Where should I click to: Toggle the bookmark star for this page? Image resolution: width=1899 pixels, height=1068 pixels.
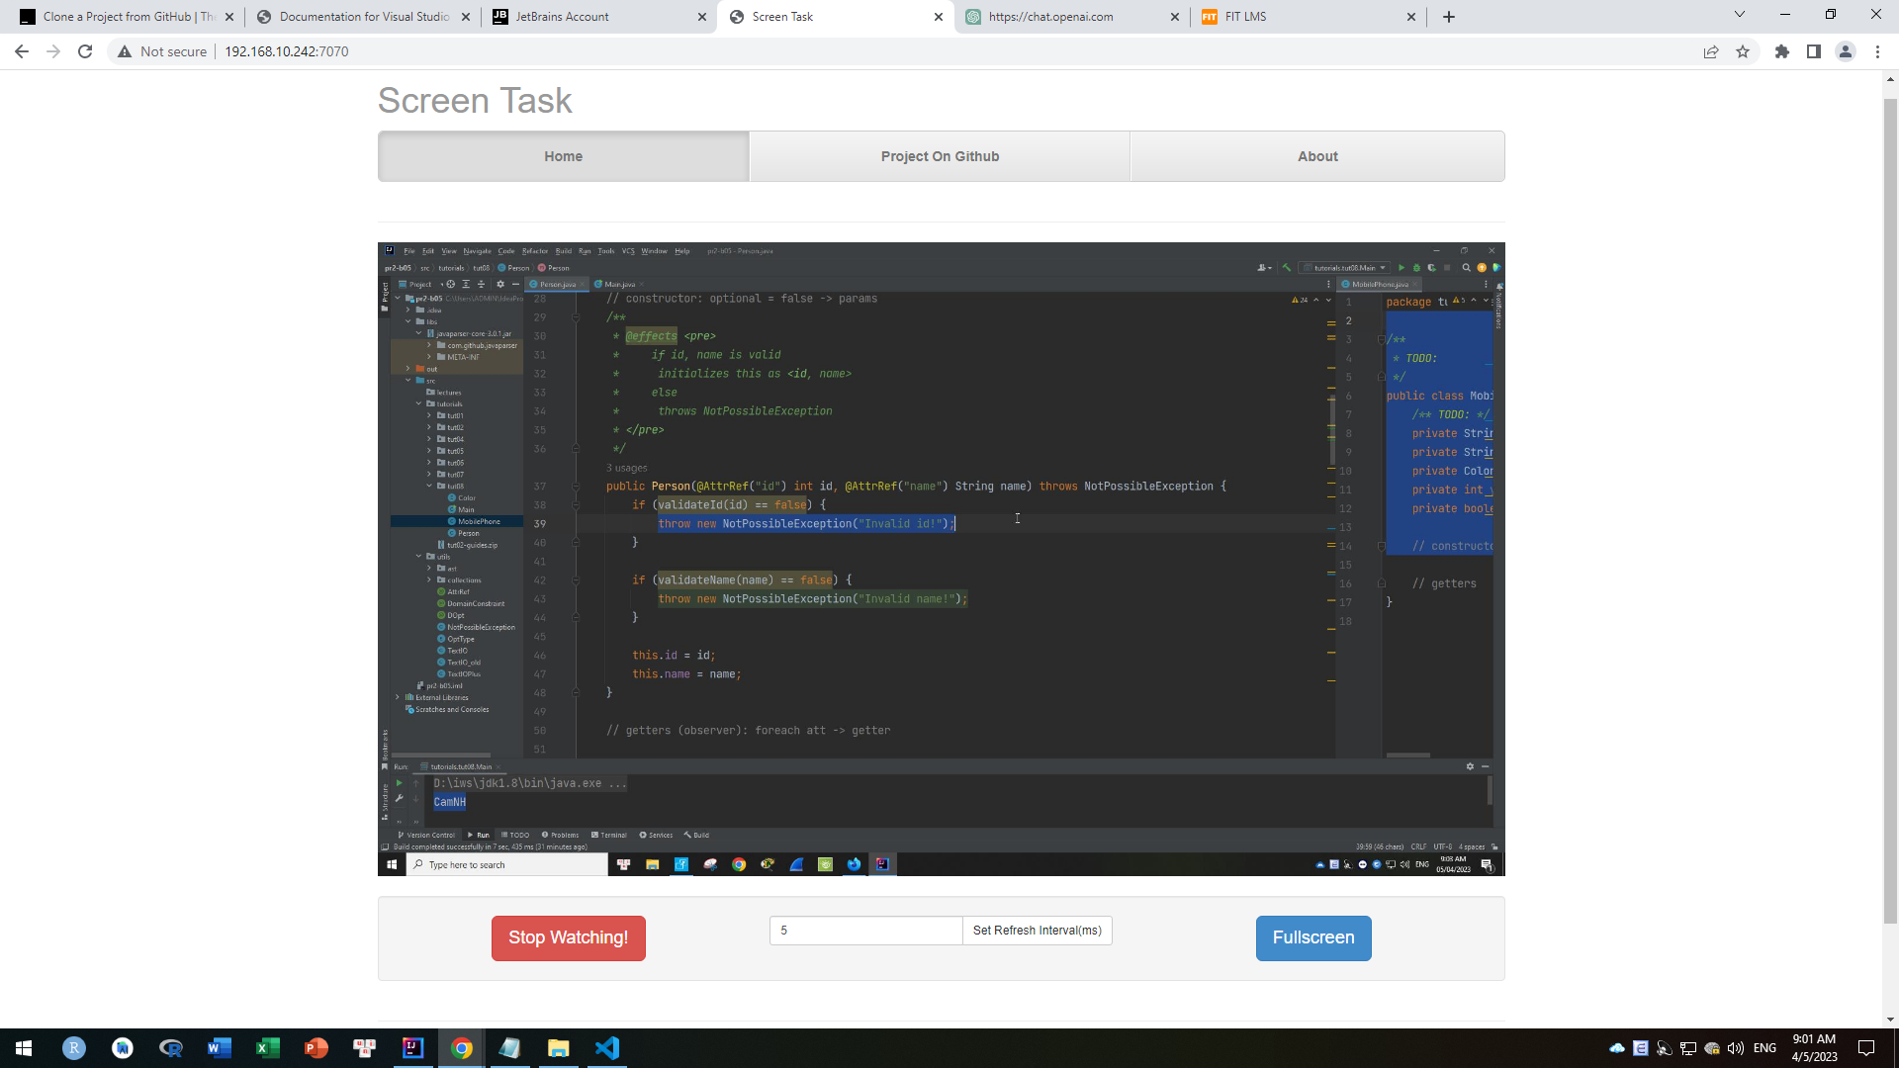pos(1743,51)
